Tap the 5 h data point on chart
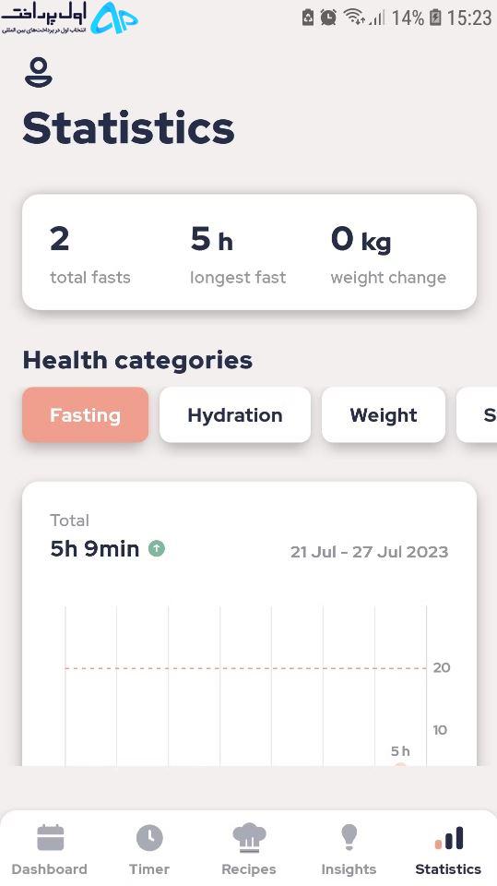The width and height of the screenshot is (497, 886). (400, 764)
